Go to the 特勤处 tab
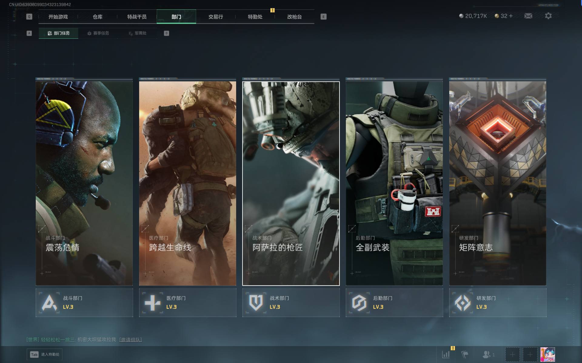 coord(255,17)
